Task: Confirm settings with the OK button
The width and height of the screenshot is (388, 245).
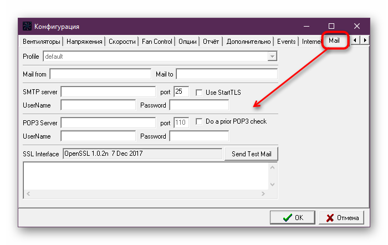Action: click(x=292, y=218)
